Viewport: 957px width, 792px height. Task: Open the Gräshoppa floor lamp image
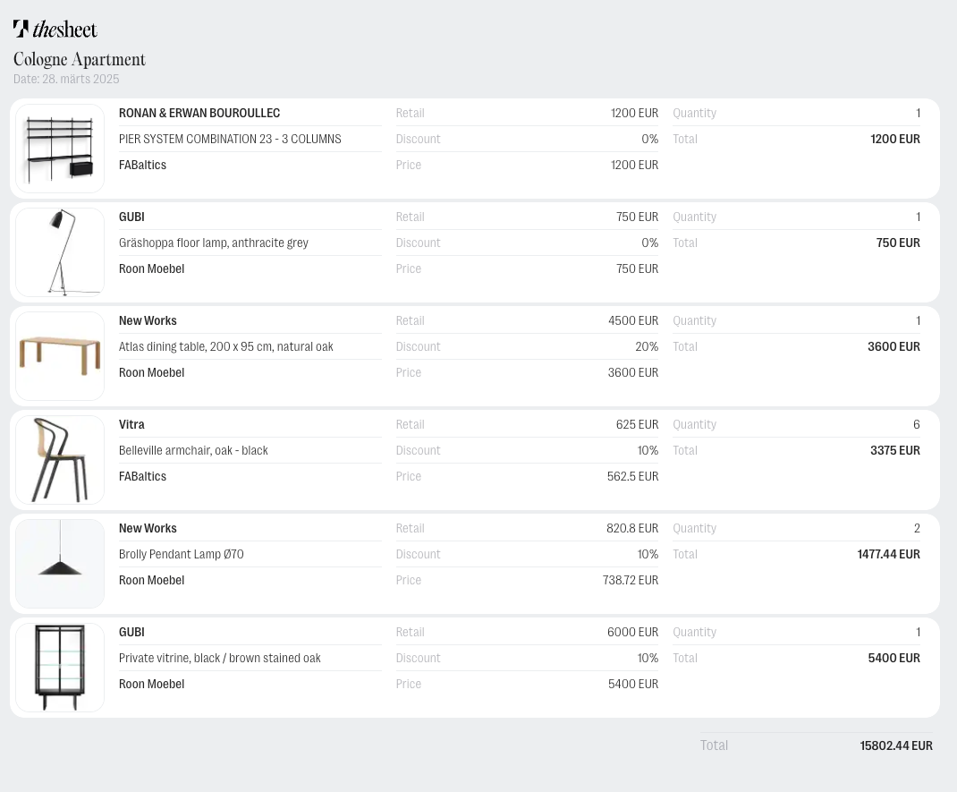(x=60, y=252)
